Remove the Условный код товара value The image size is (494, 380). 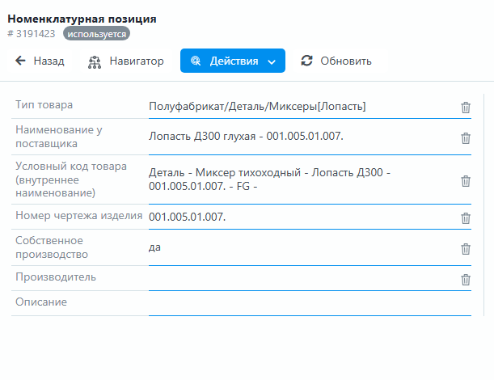466,181
